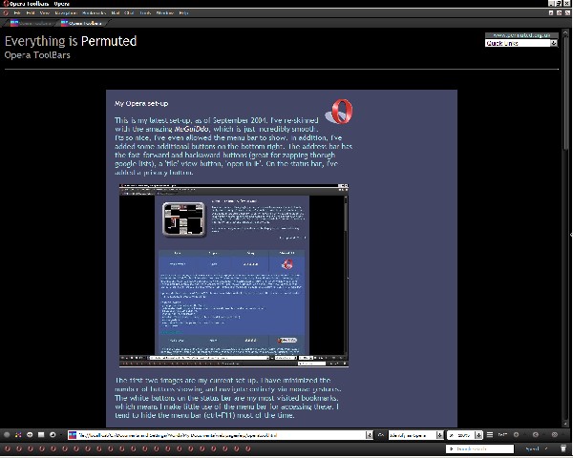Click the round reload-style icon before the address field
573x458 pixels.
pyautogui.click(x=53, y=435)
